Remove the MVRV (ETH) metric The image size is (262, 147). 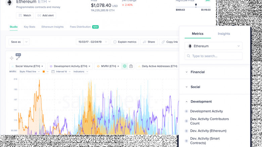click(x=118, y=66)
